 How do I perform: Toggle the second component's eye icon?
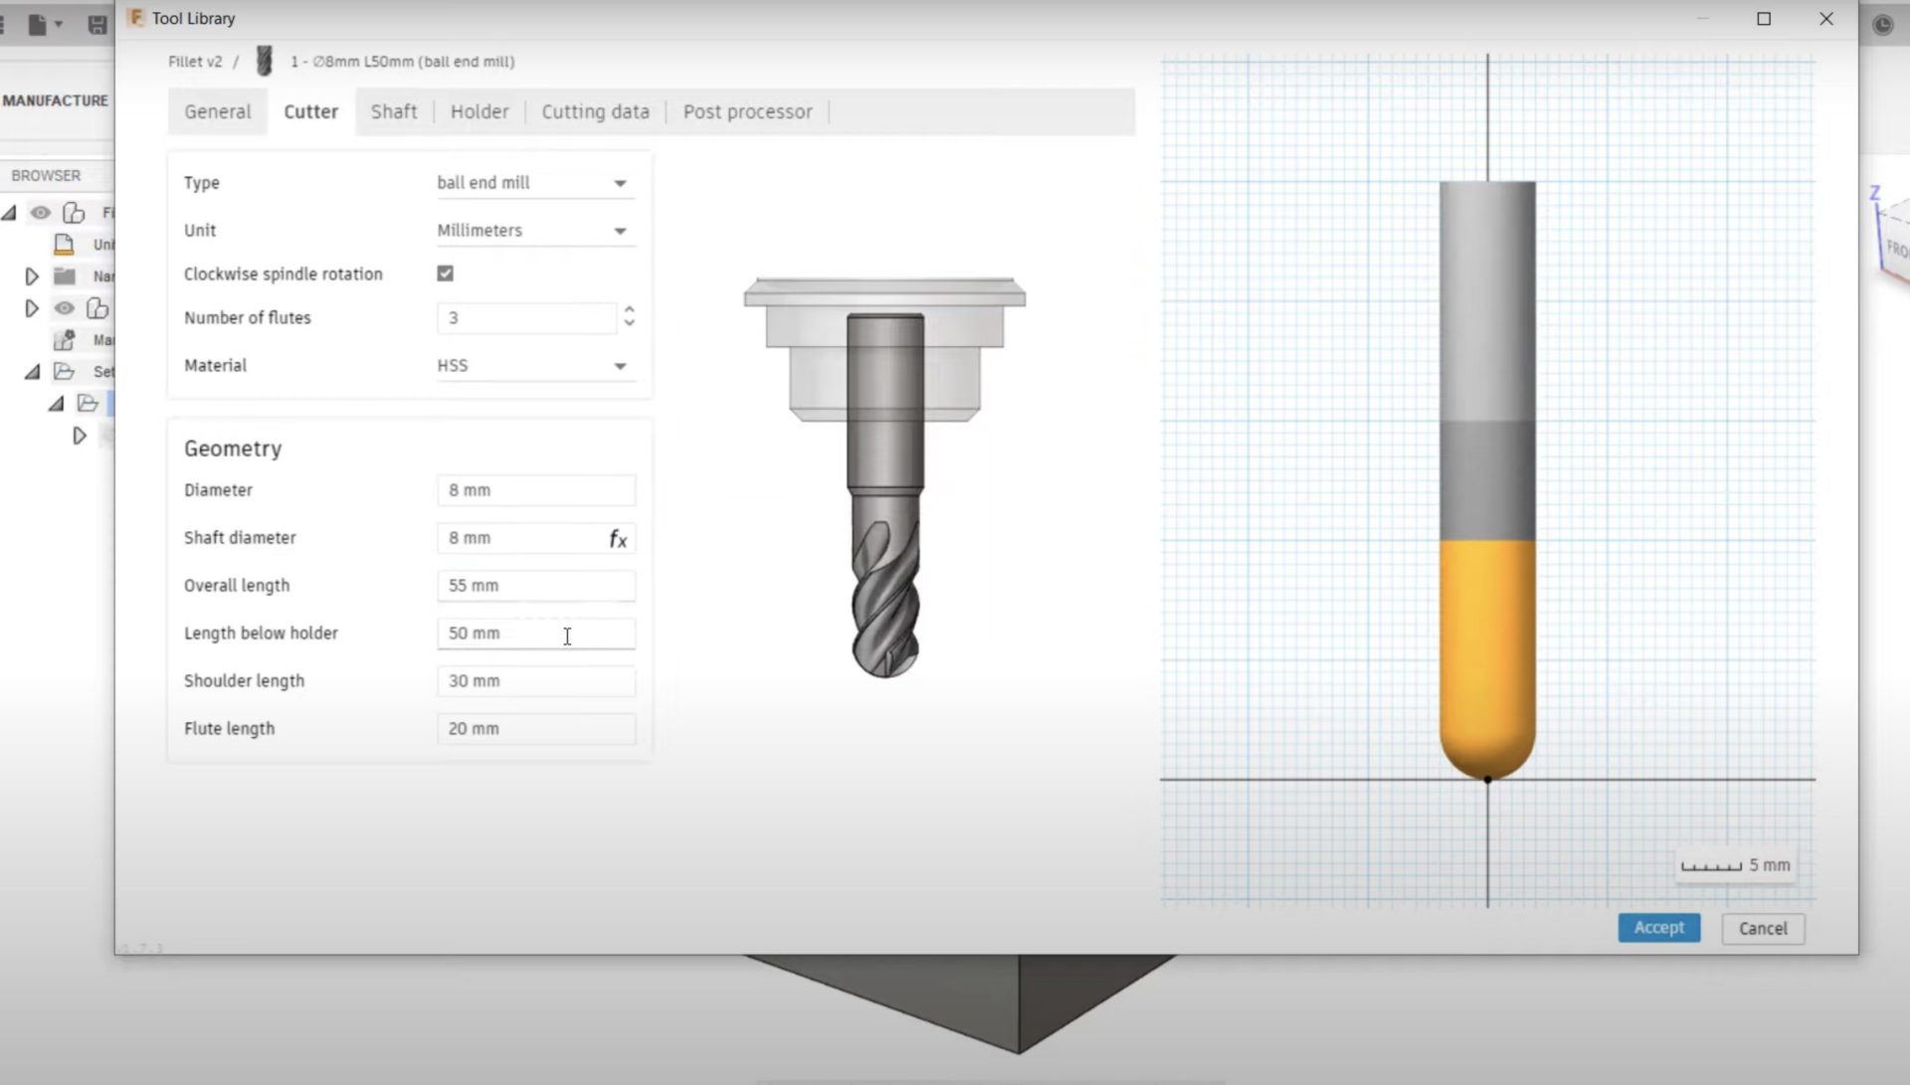[x=64, y=308]
